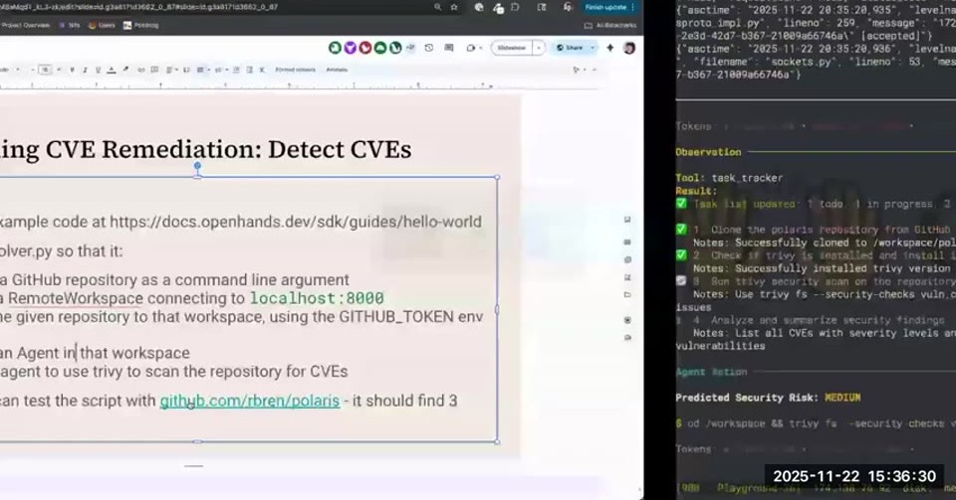The height and width of the screenshot is (500, 956).
Task: Apply italic formatting in toolbar
Action: pyautogui.click(x=85, y=70)
